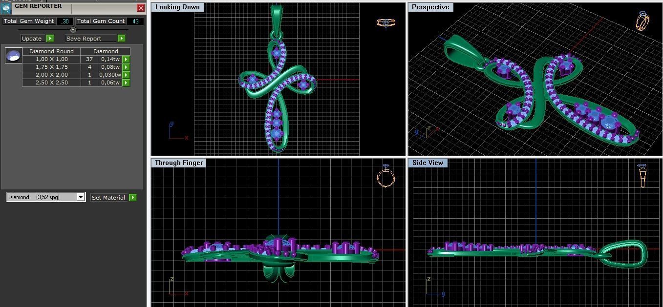Click ring orientation icon in Side View viewport
663x307 pixels.
[x=642, y=176]
